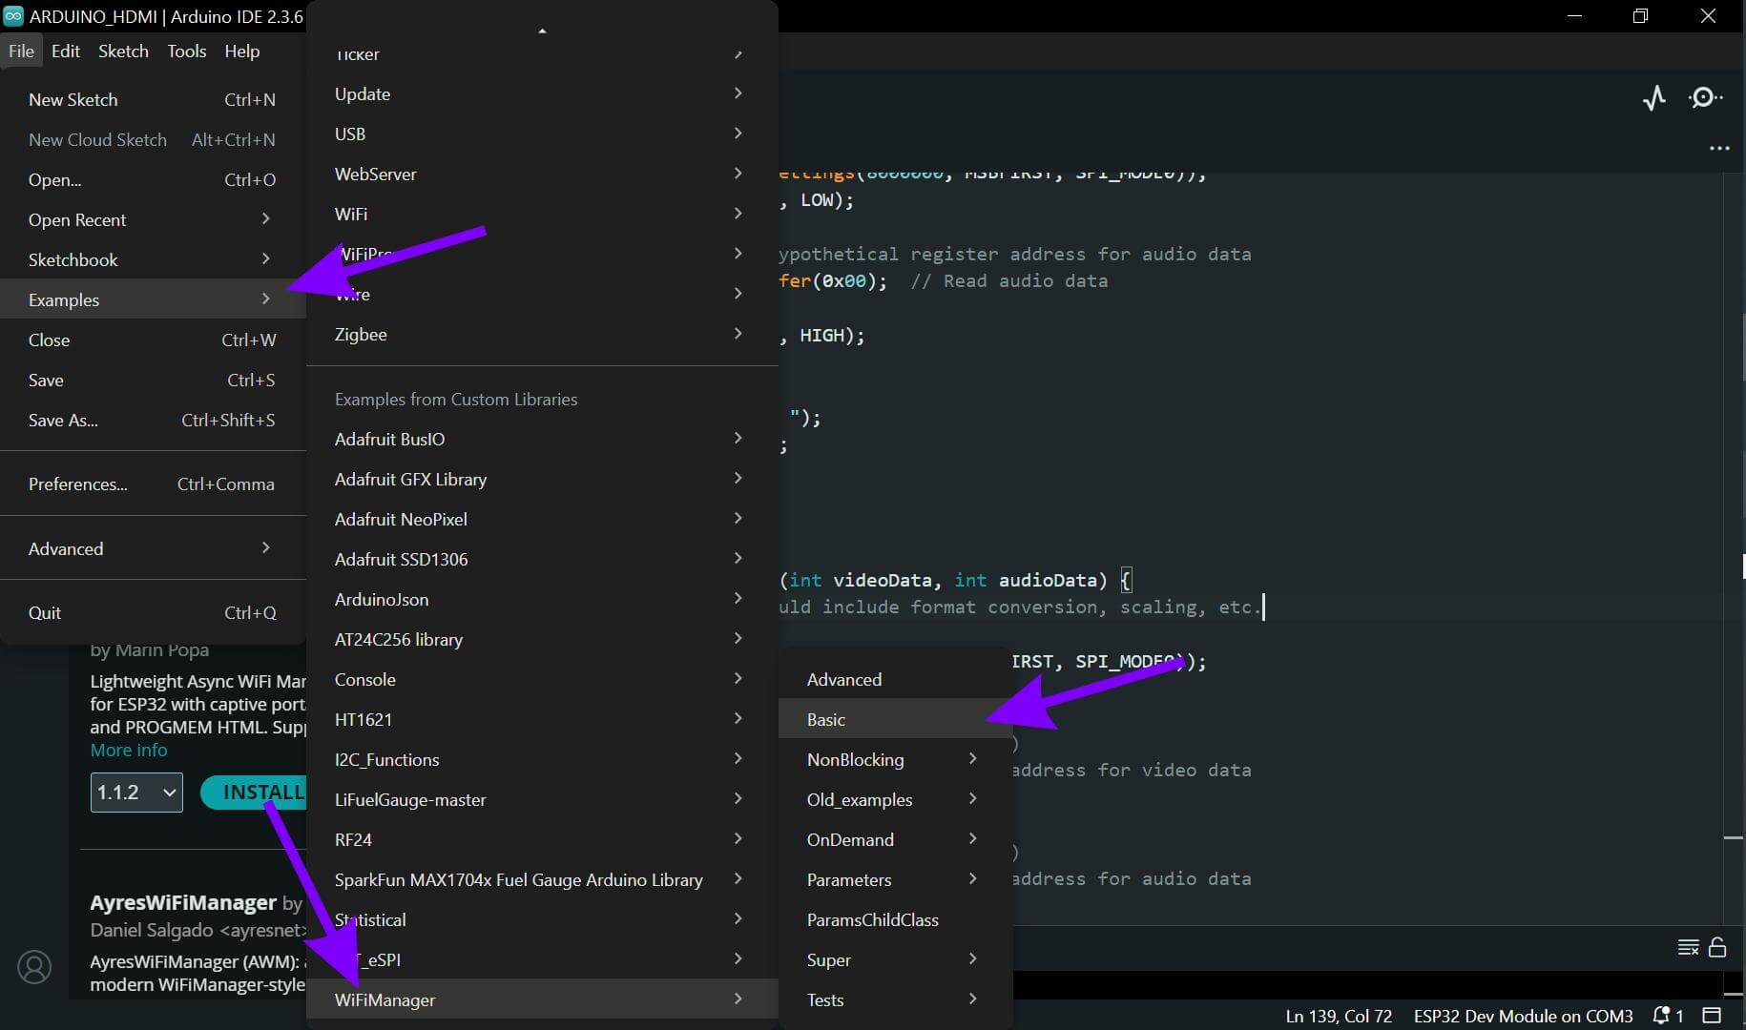Open the Serial Monitor icon

click(1705, 97)
